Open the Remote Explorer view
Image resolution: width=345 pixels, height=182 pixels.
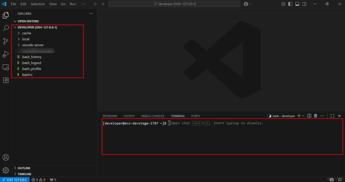tap(6, 67)
